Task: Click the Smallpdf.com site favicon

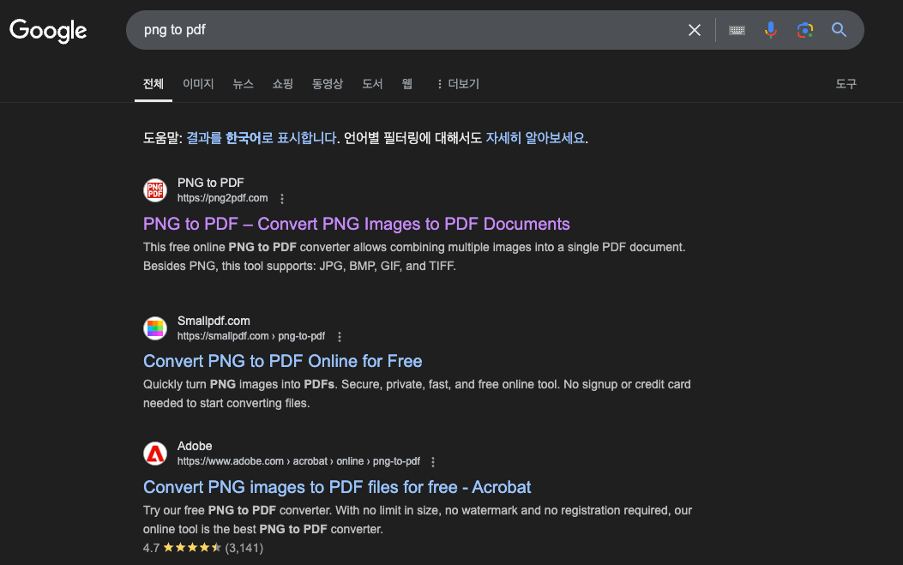Action: coord(155,328)
